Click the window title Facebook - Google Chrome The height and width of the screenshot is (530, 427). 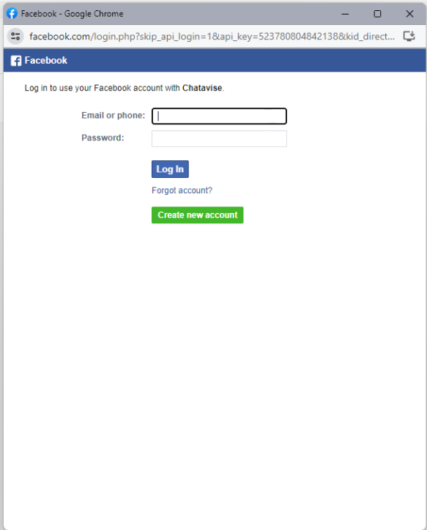point(72,14)
